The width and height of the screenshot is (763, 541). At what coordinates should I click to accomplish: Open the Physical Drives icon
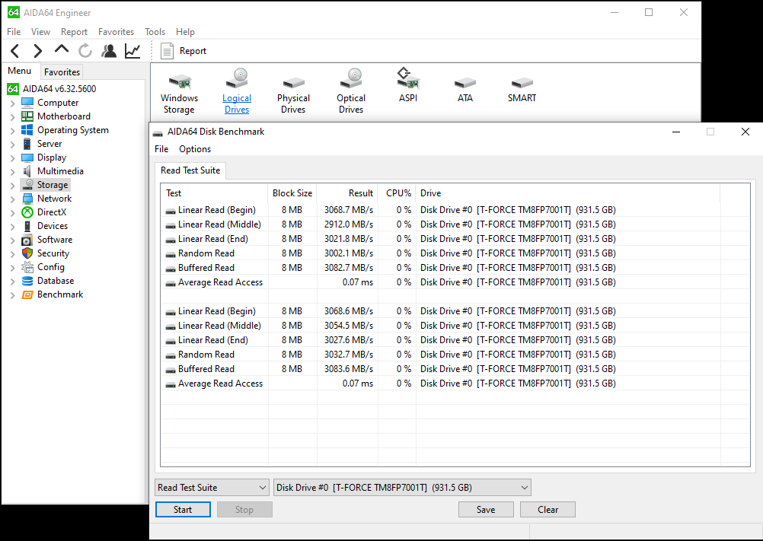pyautogui.click(x=293, y=93)
